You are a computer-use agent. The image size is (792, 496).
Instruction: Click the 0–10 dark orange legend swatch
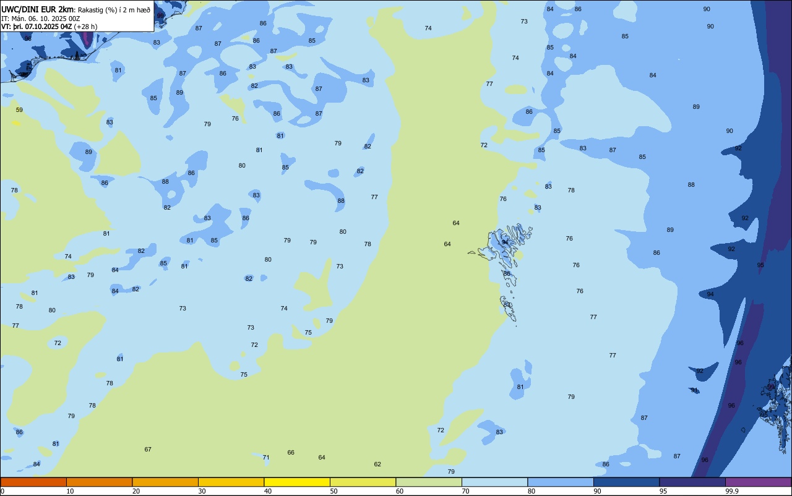pyautogui.click(x=33, y=482)
